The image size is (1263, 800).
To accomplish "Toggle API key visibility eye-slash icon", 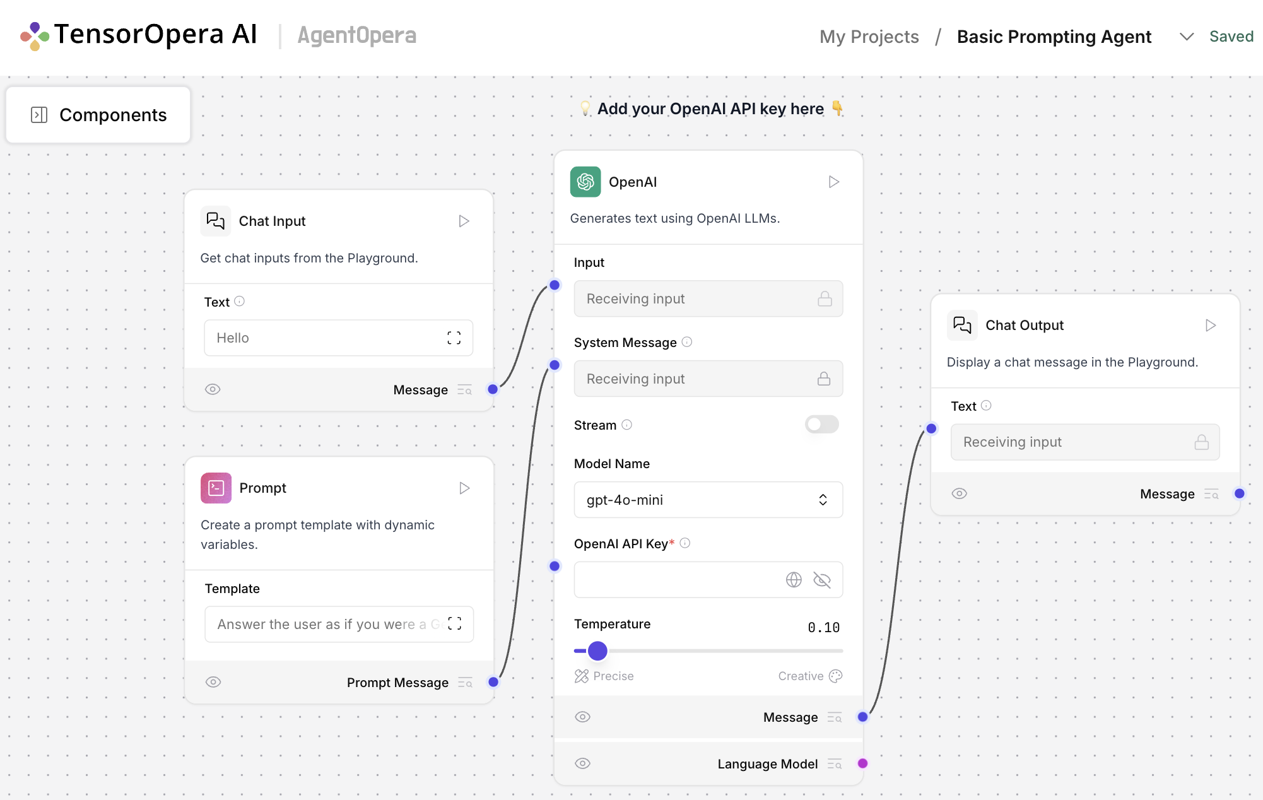I will 822,580.
